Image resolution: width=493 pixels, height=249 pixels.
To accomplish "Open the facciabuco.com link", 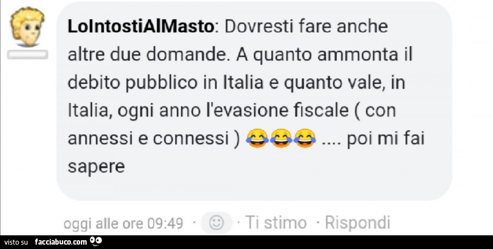I will [61, 242].
